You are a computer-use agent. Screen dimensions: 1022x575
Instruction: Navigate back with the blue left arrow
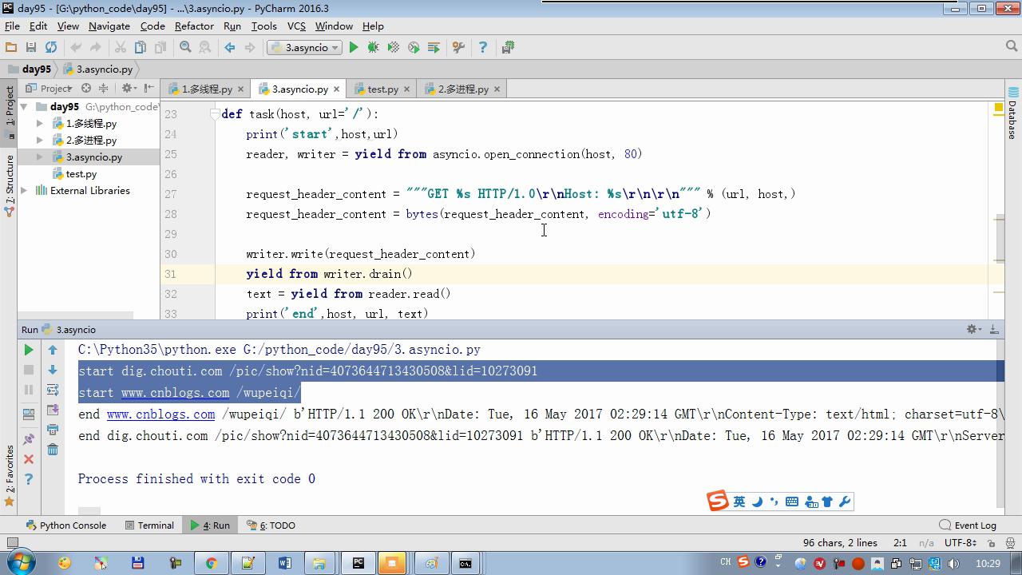point(230,48)
